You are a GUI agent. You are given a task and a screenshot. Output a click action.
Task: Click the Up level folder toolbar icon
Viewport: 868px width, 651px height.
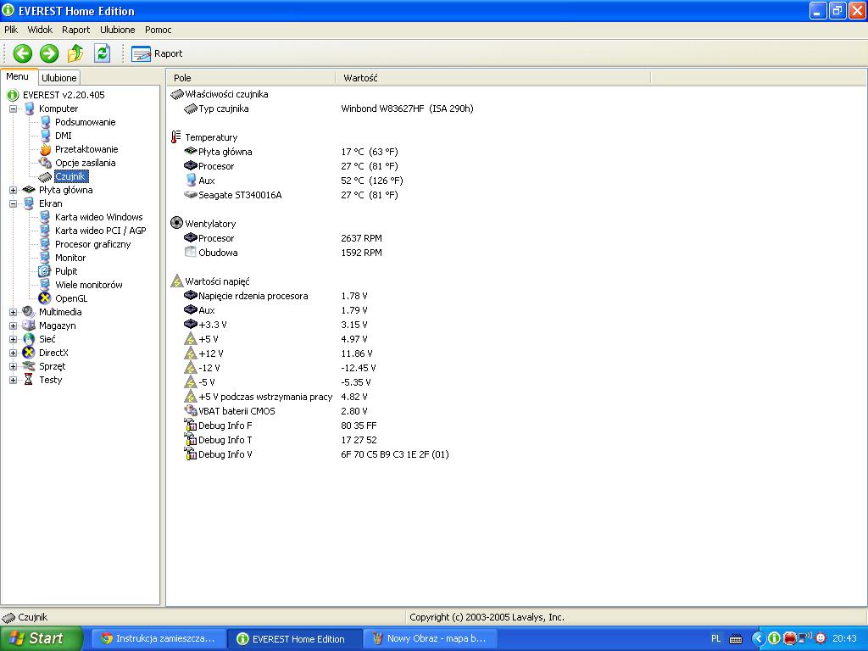pos(75,53)
